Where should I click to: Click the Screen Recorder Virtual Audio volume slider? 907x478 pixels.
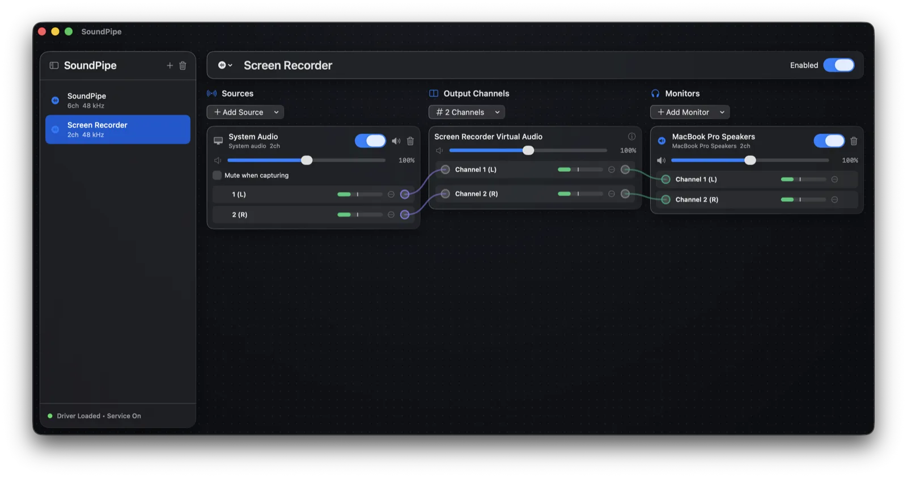[528, 151]
